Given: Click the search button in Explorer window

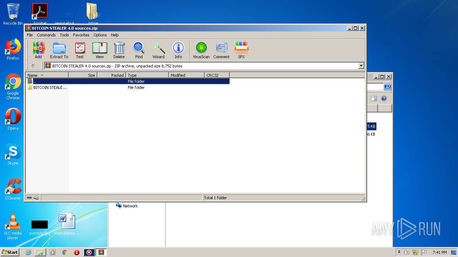Looking at the screenshot, I should point(388,87).
